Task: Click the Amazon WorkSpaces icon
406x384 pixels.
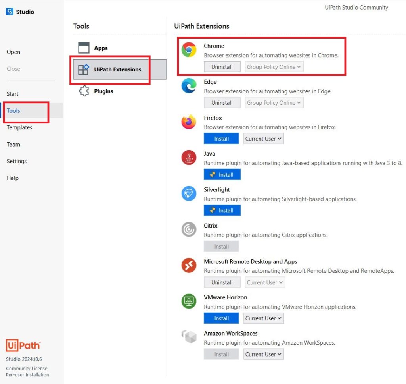Action: (189, 337)
